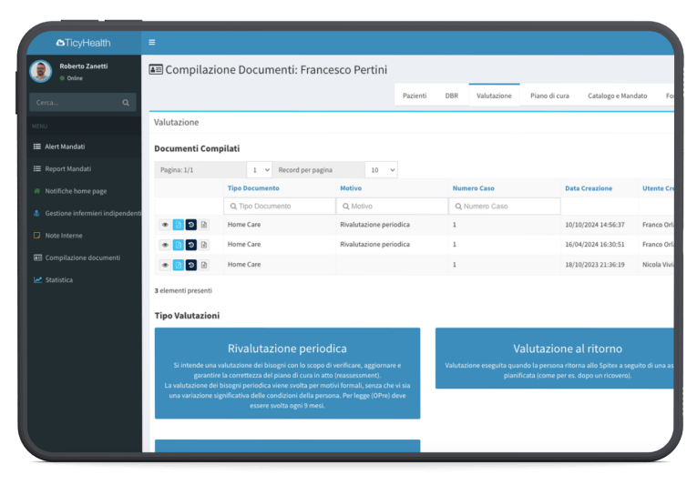Open Record per pagina dropdown
The width and height of the screenshot is (697, 485).
point(381,170)
